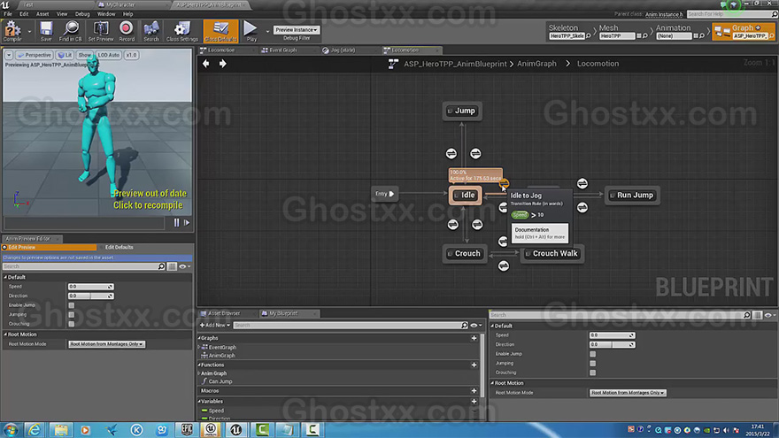This screenshot has width=779, height=438.
Task: Toggle Jumping checkbox in preview editor
Action: 72,315
